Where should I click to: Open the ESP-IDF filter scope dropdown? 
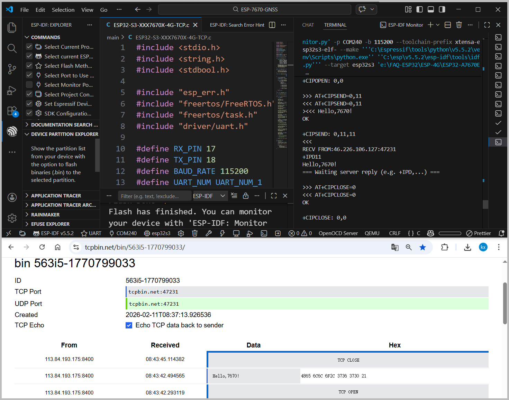pyautogui.click(x=210, y=196)
